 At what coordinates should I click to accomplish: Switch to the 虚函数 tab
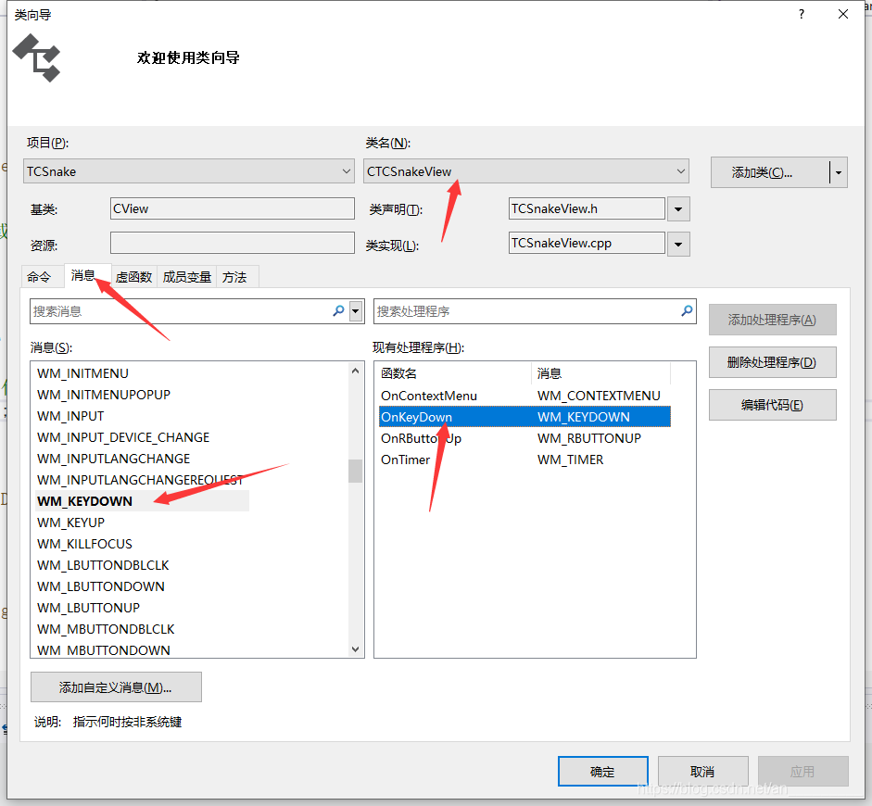pyautogui.click(x=134, y=277)
